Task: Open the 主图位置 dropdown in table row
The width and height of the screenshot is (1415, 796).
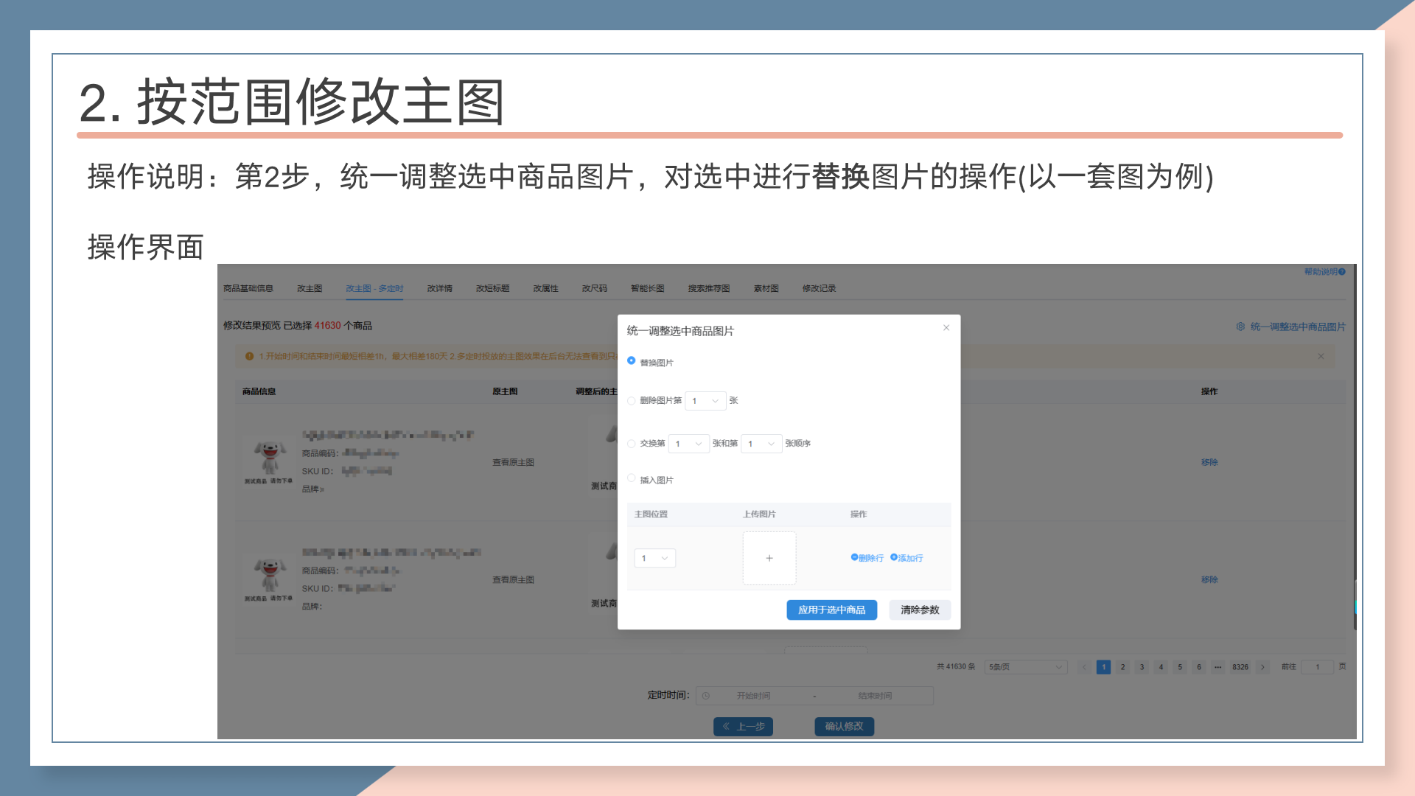Action: tap(654, 559)
